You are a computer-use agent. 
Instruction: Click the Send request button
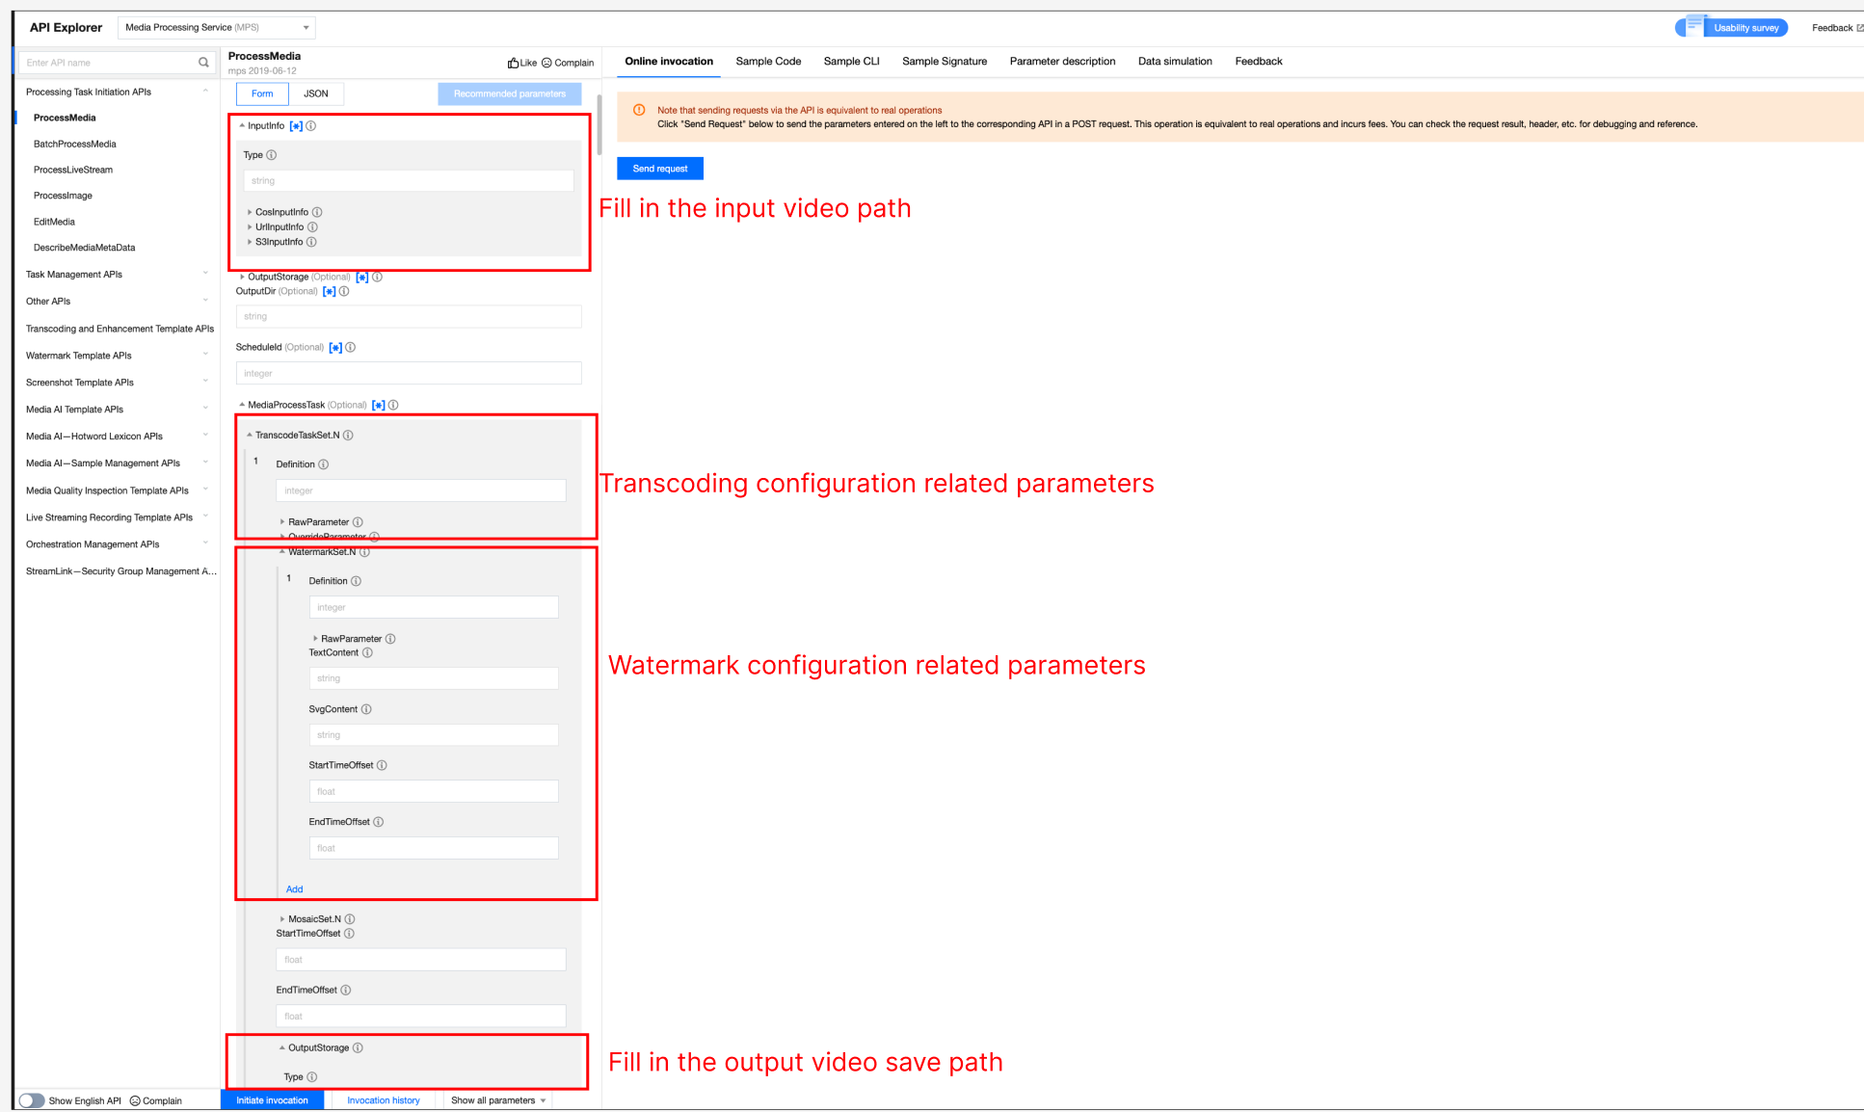660,169
